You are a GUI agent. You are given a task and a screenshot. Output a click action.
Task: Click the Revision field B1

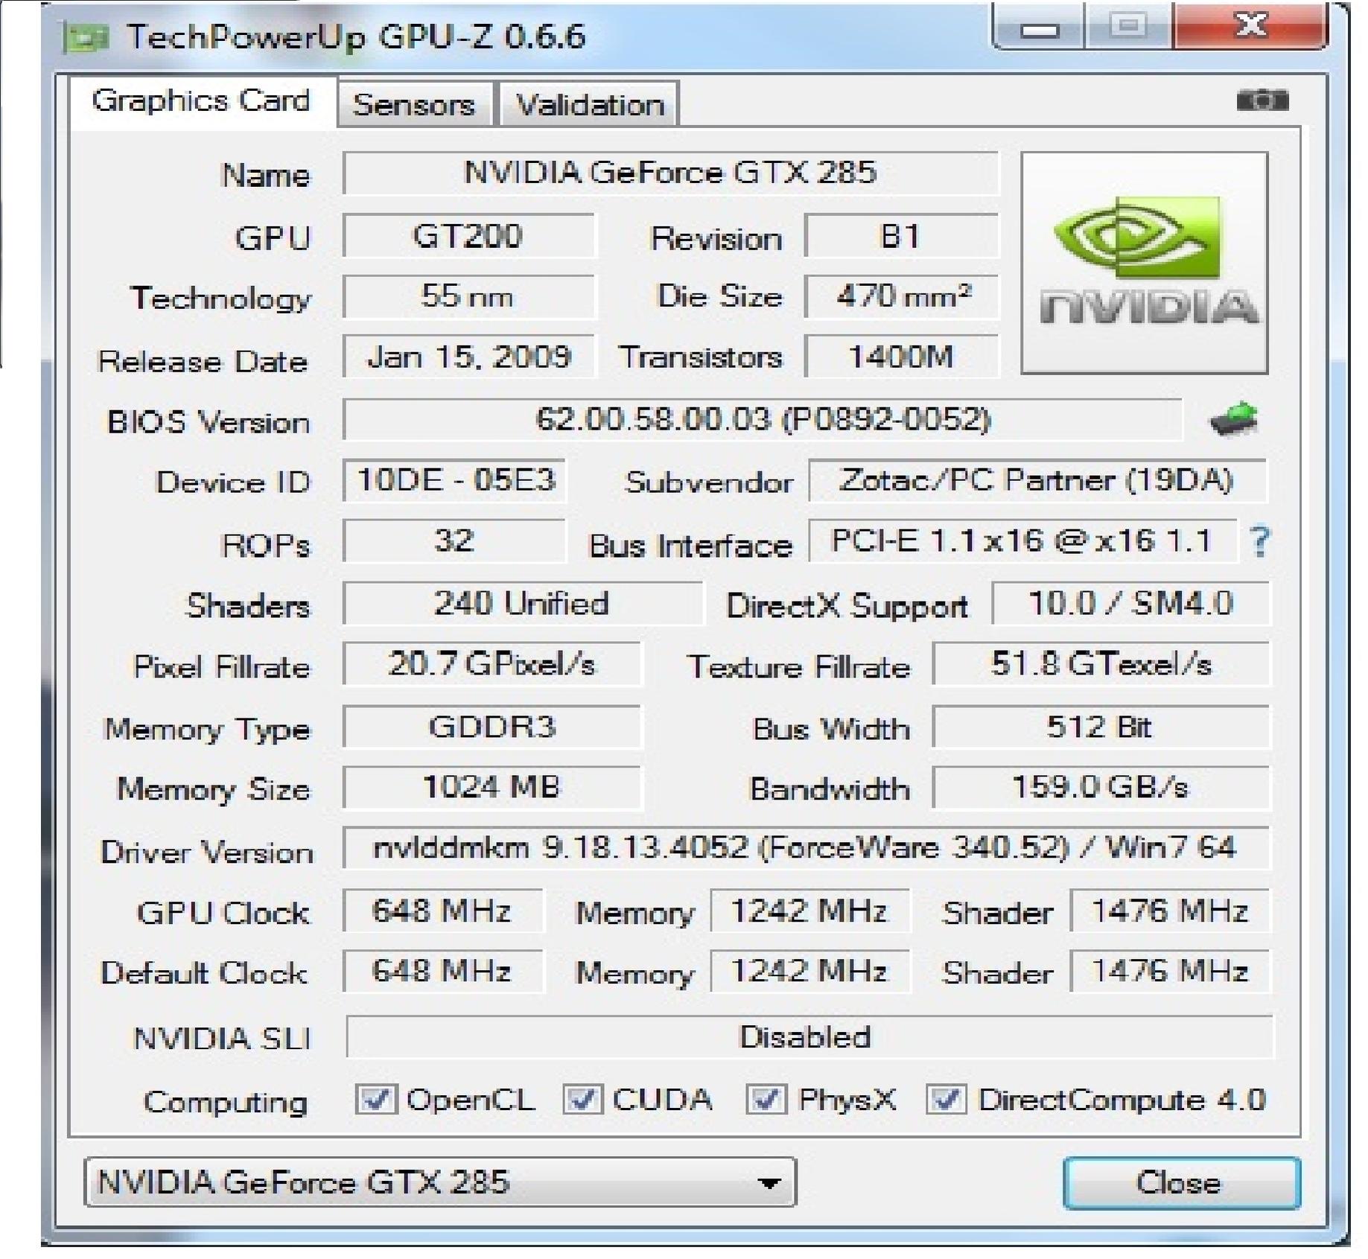click(x=901, y=236)
